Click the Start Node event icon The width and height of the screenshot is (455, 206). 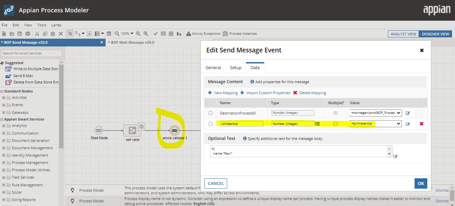[x=99, y=130]
